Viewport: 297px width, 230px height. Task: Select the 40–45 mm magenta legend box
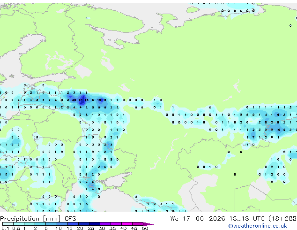pyautogui.click(x=127, y=224)
